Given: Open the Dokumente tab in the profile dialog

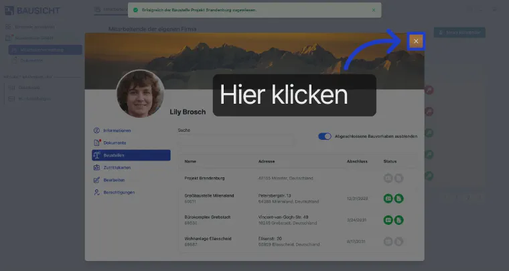Looking at the screenshot, I should (131, 143).
